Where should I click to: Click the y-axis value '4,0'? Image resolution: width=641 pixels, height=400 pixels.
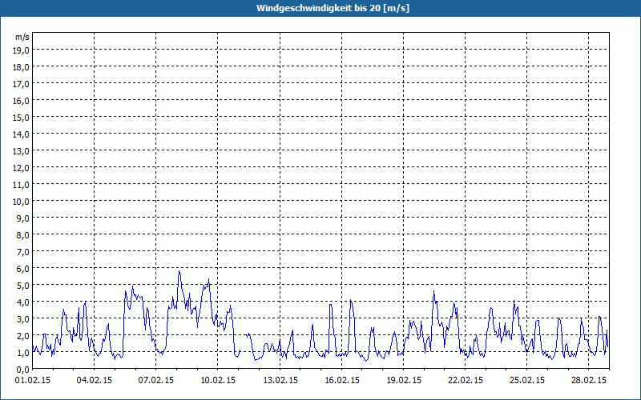click(x=23, y=302)
